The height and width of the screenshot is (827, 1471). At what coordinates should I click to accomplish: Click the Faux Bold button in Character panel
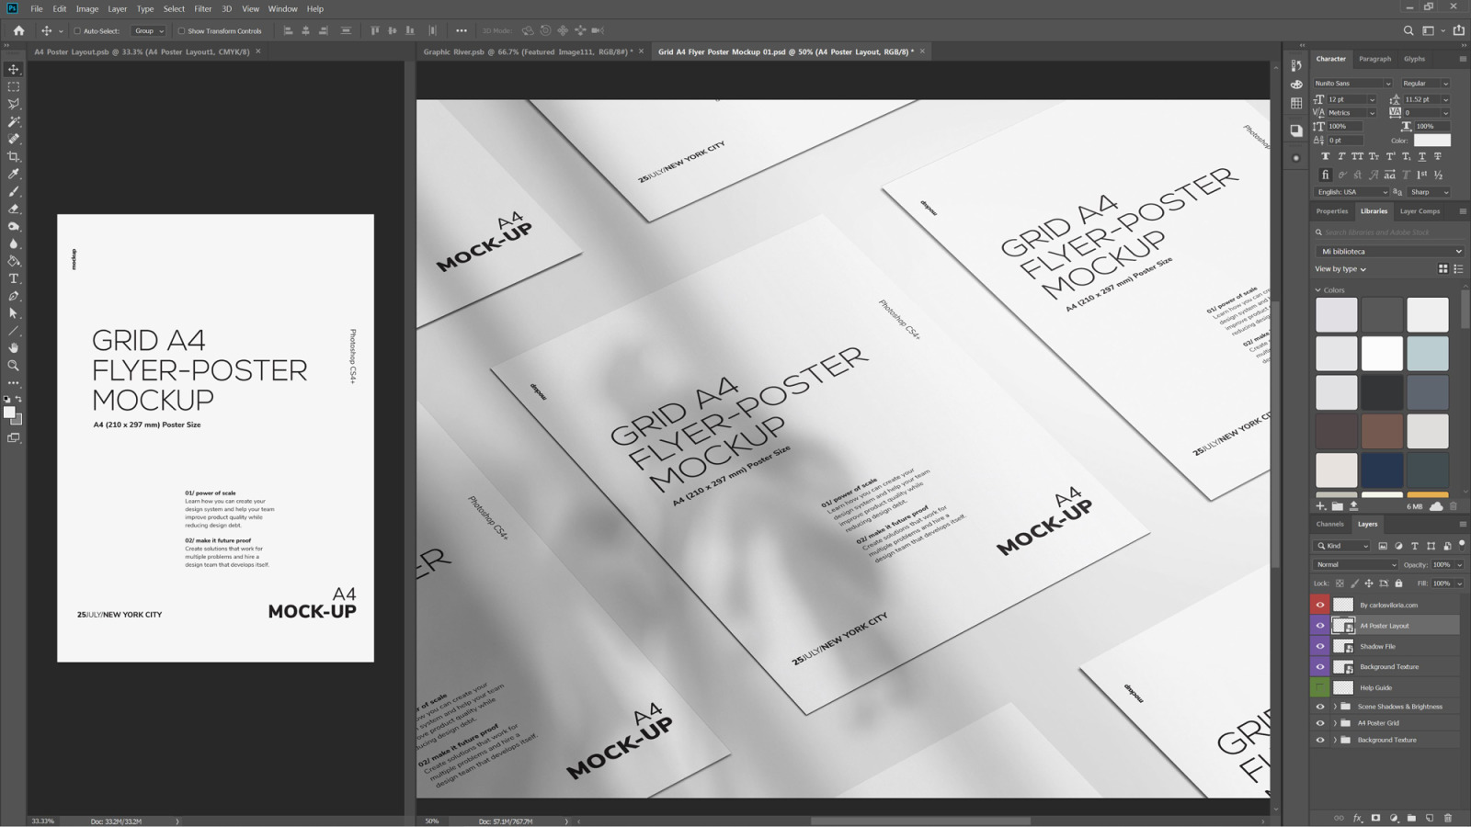1325,156
